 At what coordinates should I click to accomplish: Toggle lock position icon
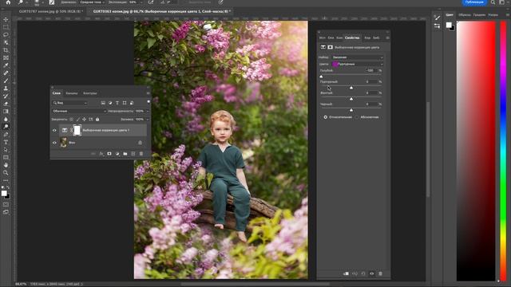pyautogui.click(x=84, y=120)
